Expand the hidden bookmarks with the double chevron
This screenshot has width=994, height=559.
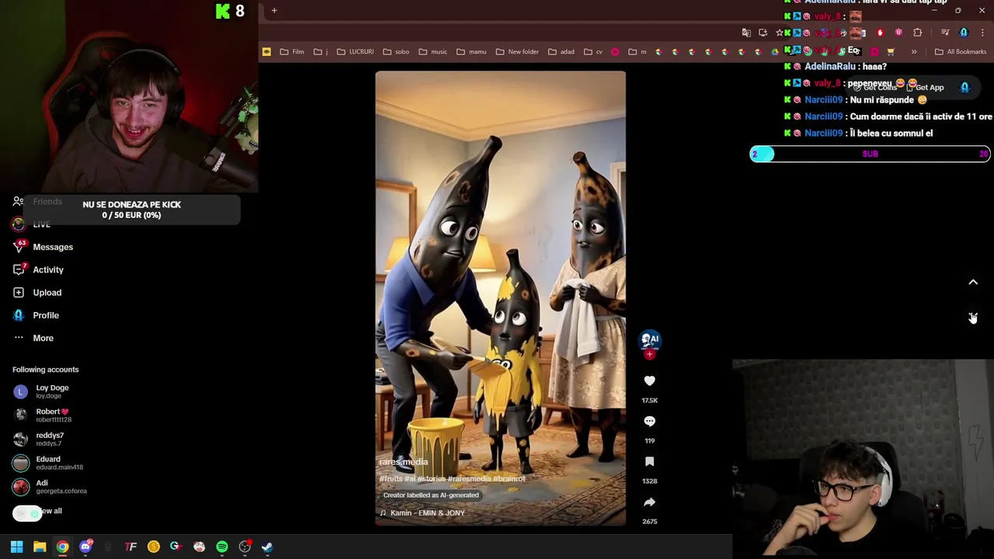(x=914, y=52)
